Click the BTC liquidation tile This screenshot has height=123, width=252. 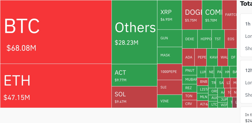click(x=56, y=32)
